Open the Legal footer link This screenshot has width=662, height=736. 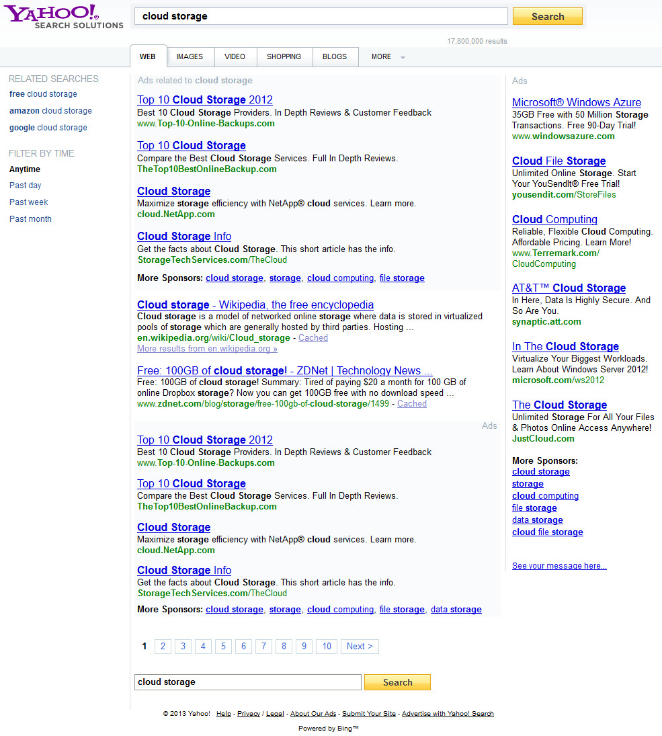275,713
